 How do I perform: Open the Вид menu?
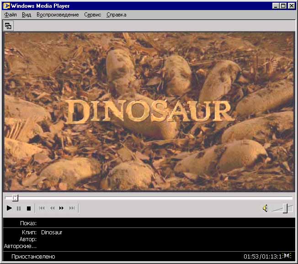point(27,15)
